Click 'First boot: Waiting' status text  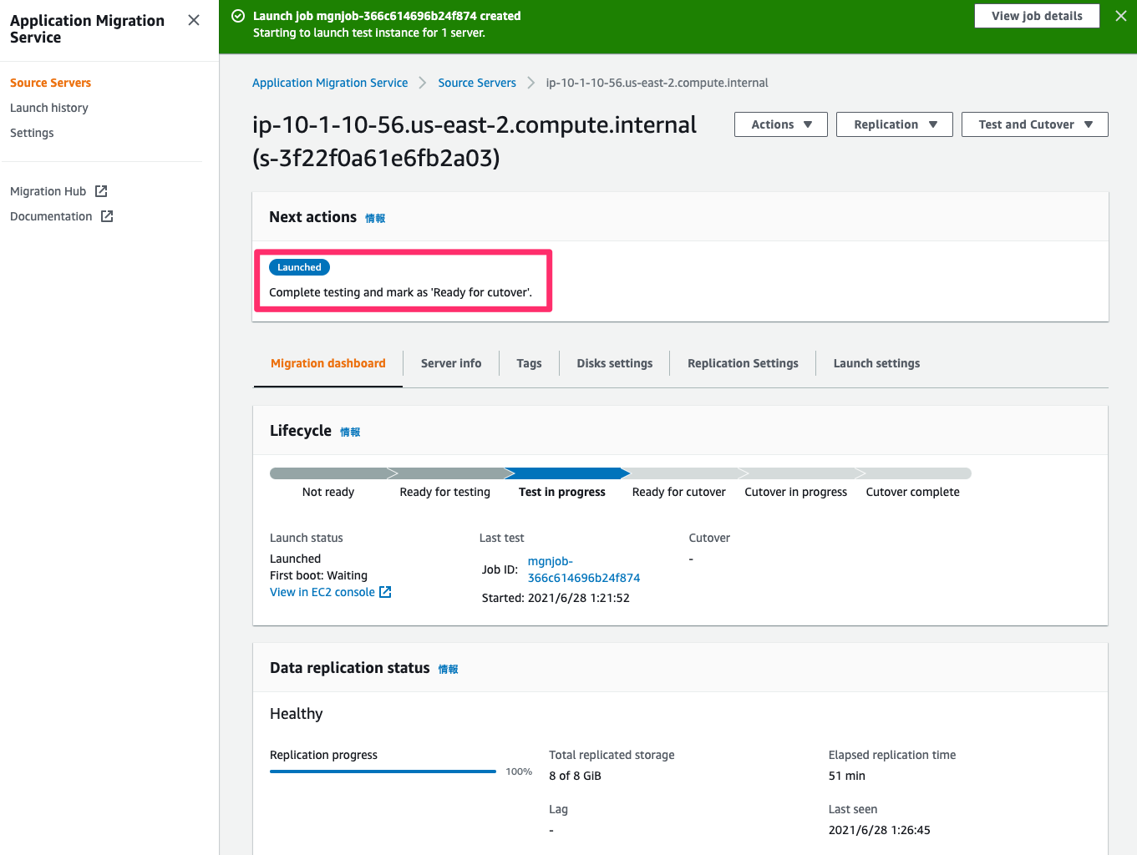pyautogui.click(x=318, y=575)
